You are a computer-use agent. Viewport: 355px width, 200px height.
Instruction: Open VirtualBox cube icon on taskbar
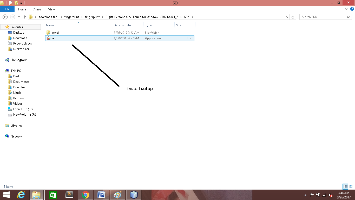[134, 195]
